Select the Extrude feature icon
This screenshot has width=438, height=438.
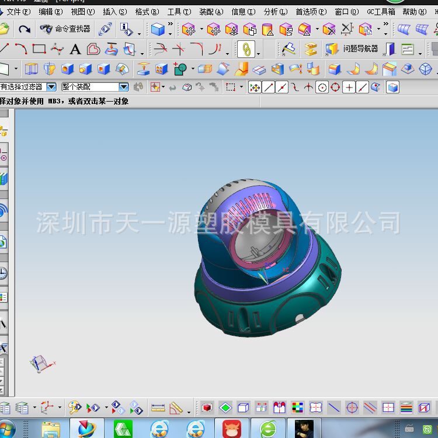[32, 69]
